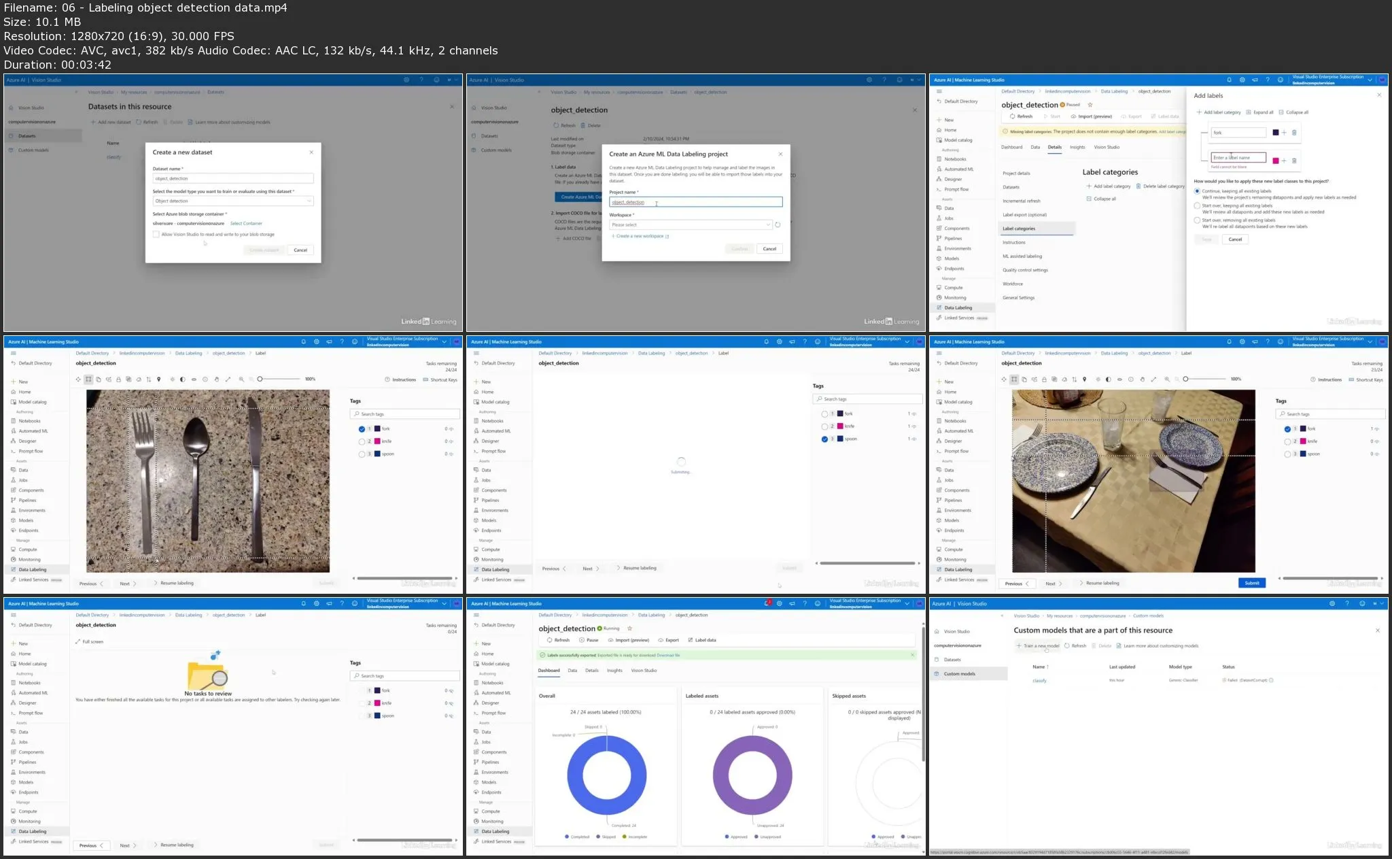Image resolution: width=1392 pixels, height=859 pixels.
Task: Select knife tag in table-setting image frame
Action: click(x=1287, y=441)
